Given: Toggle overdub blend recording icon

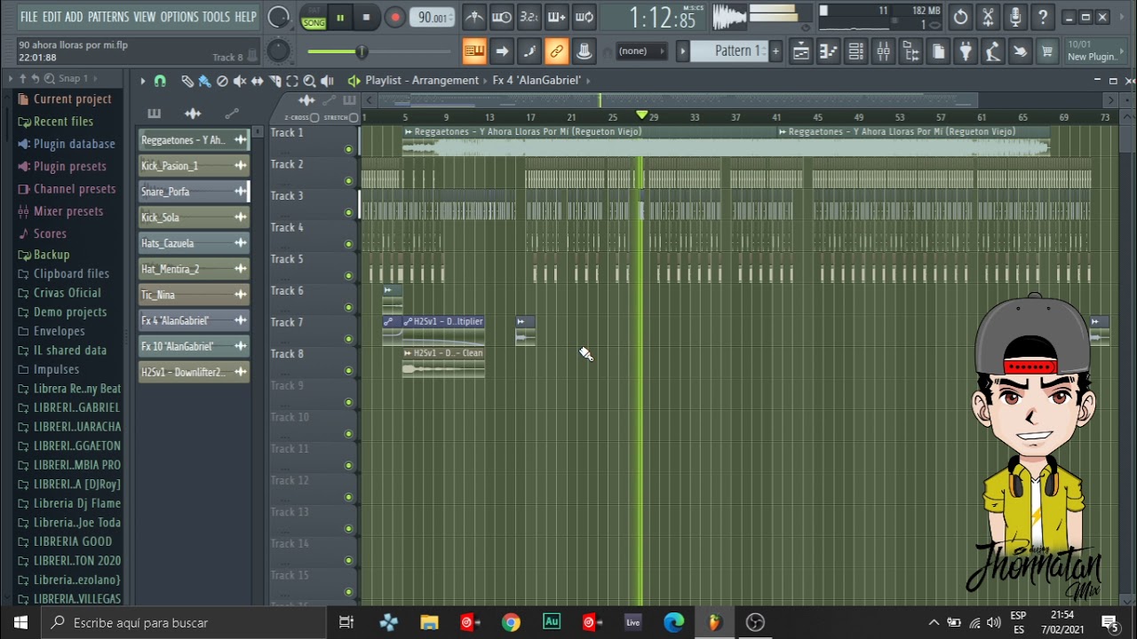Looking at the screenshot, I should click(557, 17).
